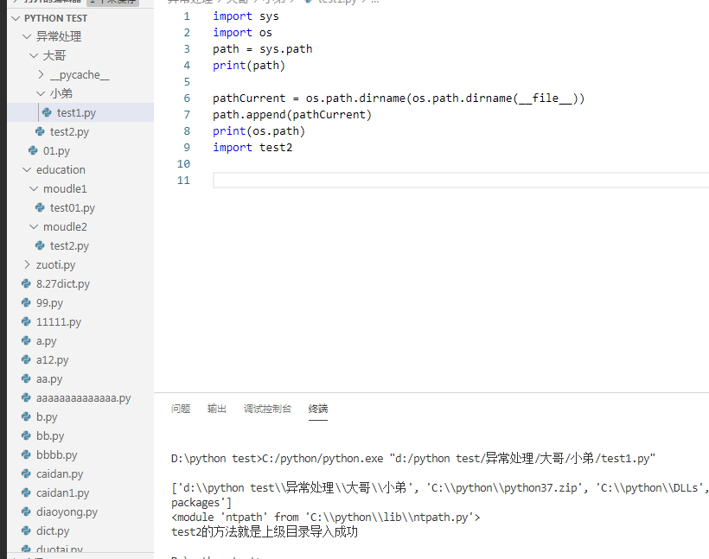Viewport: 709px width, 559px height.
Task: Click Python icon next to 11111.py
Action: point(26,321)
